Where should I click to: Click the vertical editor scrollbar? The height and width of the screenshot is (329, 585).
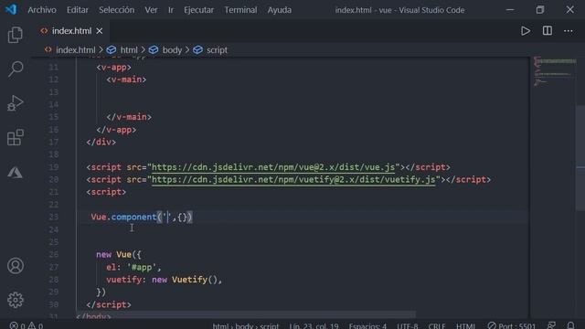click(x=580, y=158)
